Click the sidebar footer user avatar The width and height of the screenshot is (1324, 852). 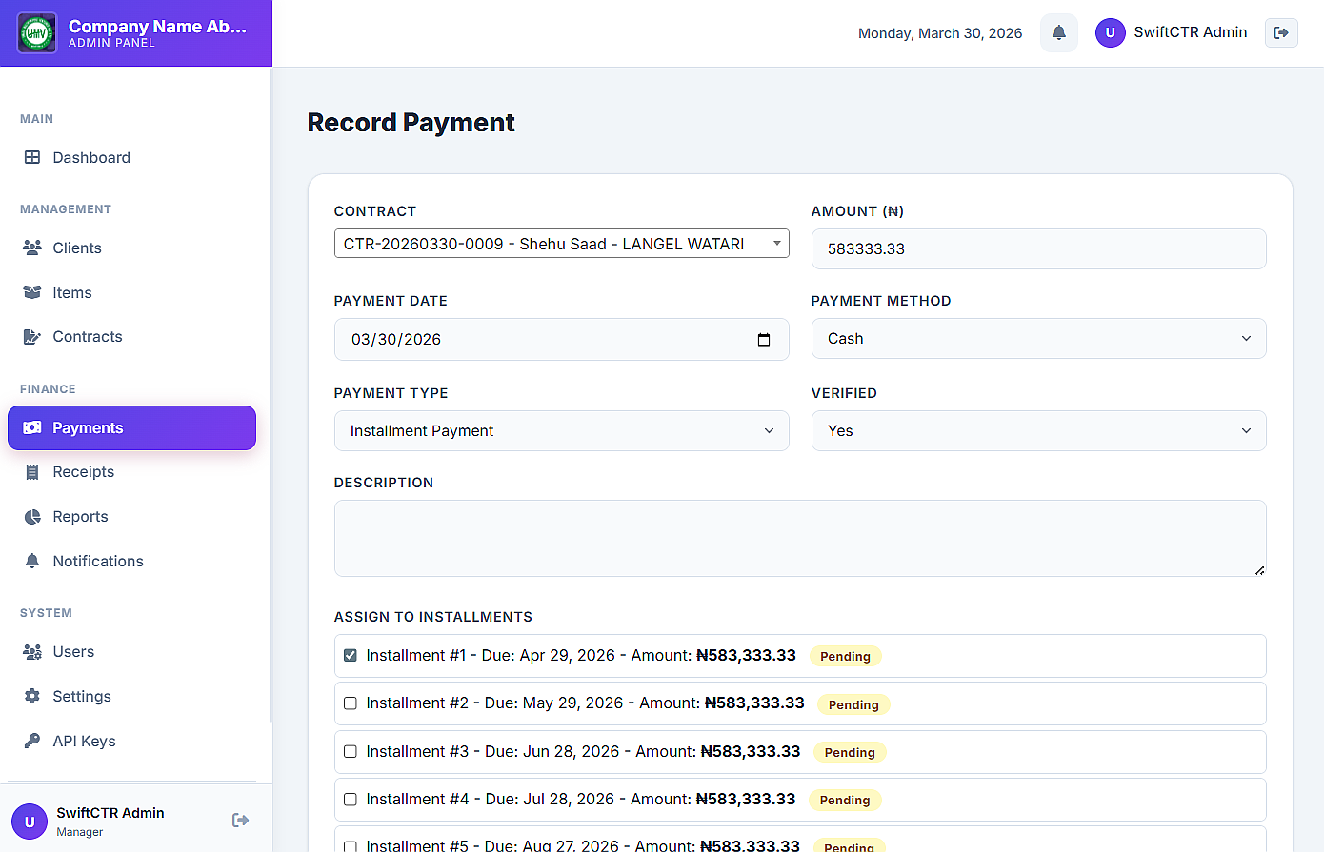coord(30,822)
